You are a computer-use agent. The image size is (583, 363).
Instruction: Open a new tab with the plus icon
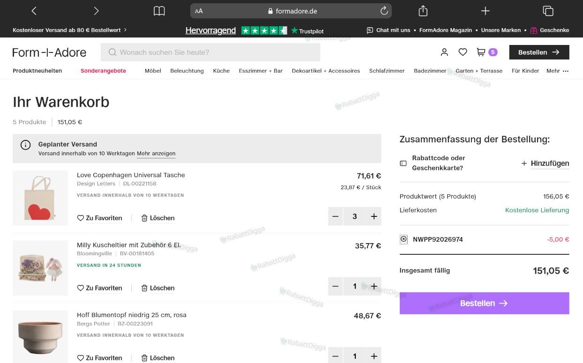click(486, 11)
